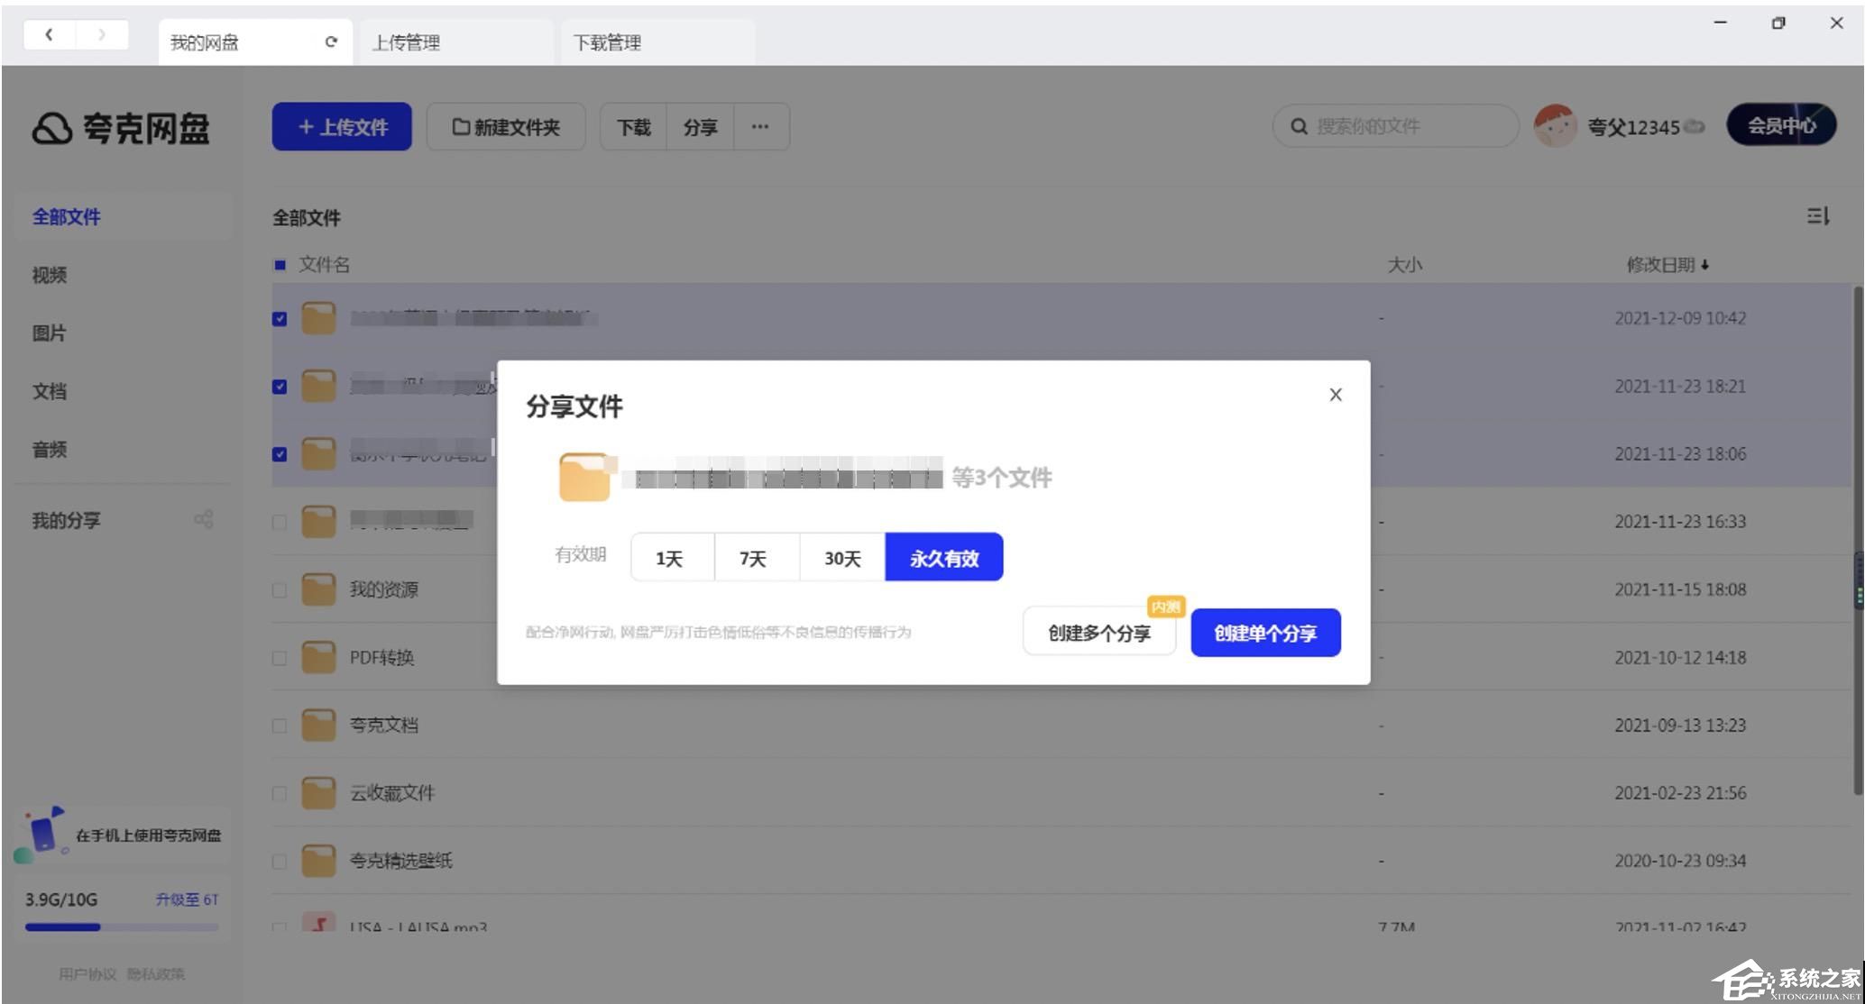Go back with the left arrow
1865x1004 pixels.
[x=49, y=34]
